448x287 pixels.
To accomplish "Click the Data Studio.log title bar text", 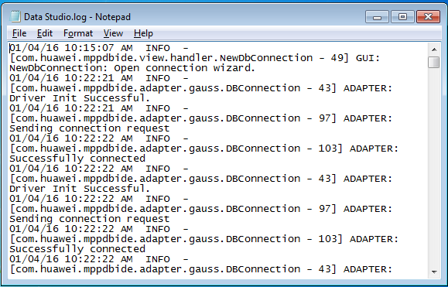I will (x=77, y=17).
